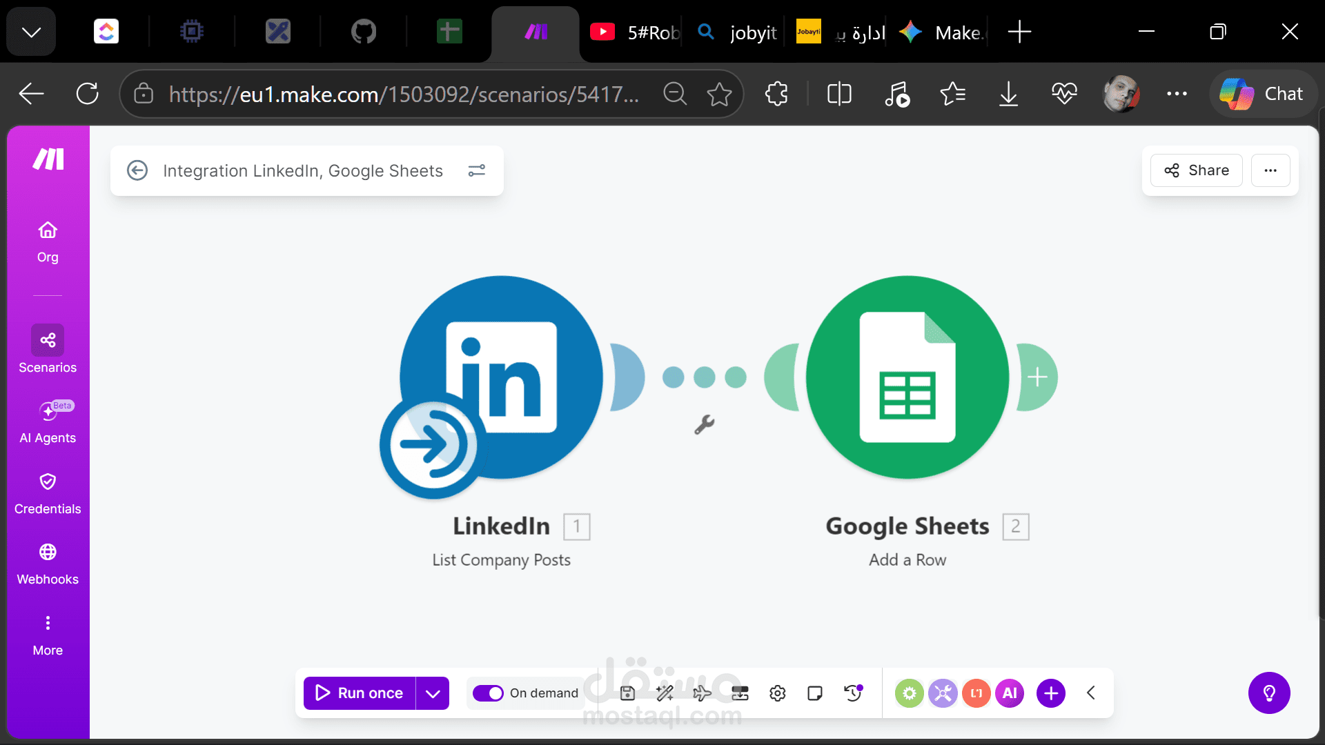The height and width of the screenshot is (745, 1325).
Task: Open the three-dot menu beside Share
Action: 1270,170
